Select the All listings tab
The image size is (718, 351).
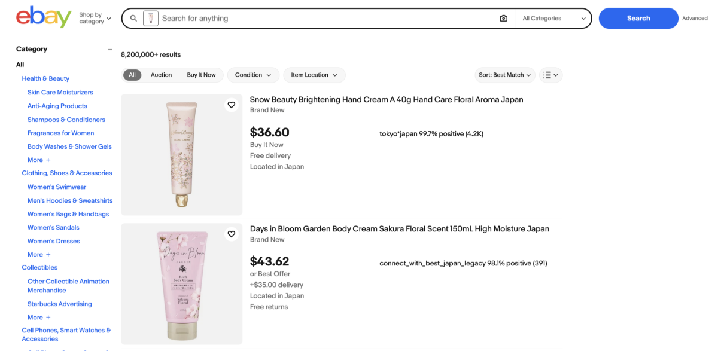coord(132,75)
